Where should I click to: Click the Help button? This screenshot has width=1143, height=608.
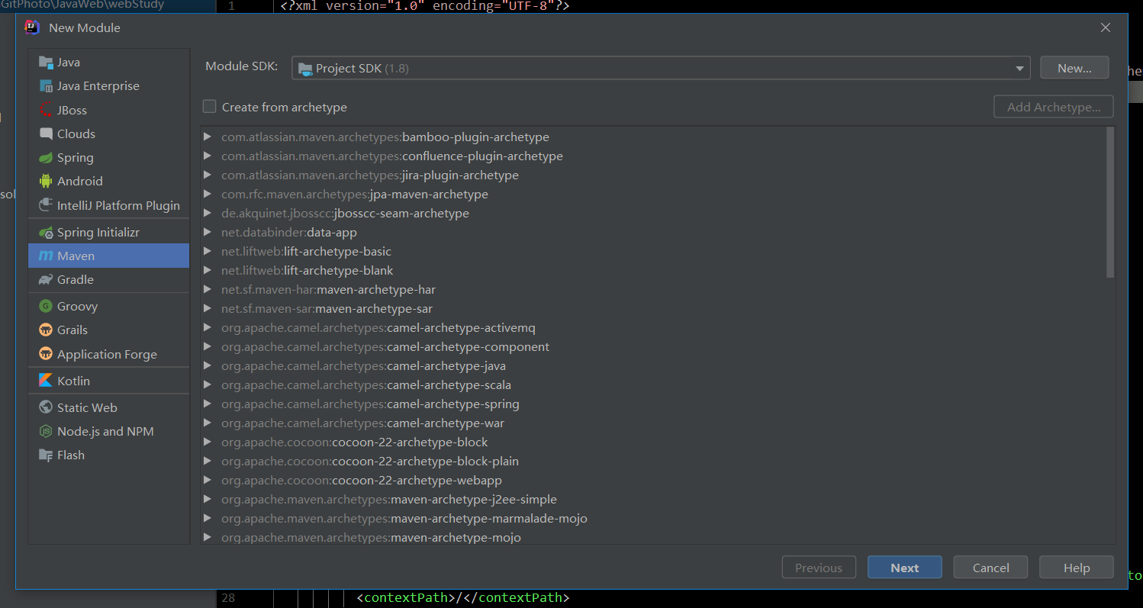pyautogui.click(x=1077, y=568)
